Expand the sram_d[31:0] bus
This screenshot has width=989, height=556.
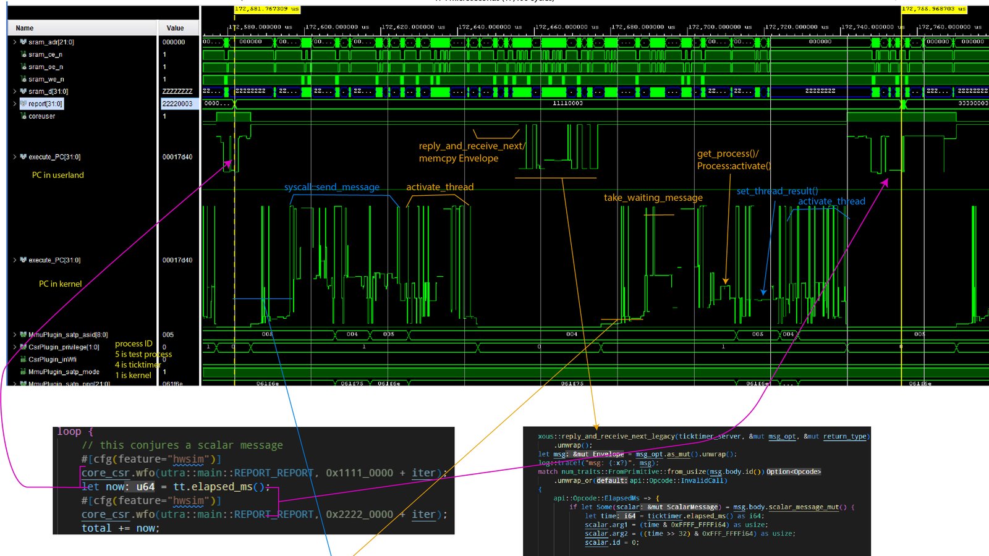click(x=15, y=91)
